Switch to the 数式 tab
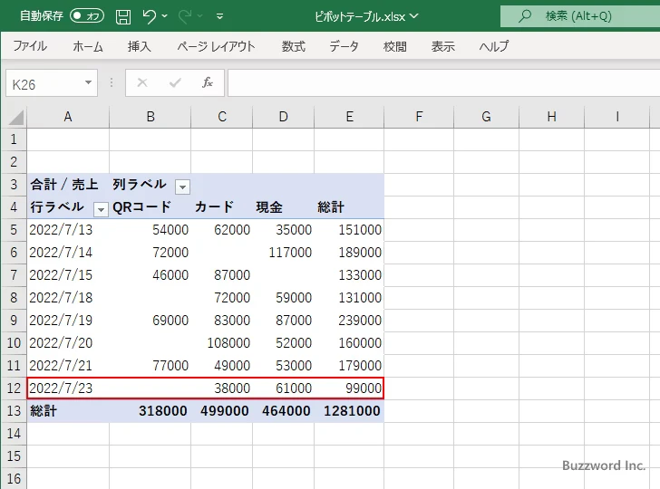660x489 pixels. pos(294,46)
